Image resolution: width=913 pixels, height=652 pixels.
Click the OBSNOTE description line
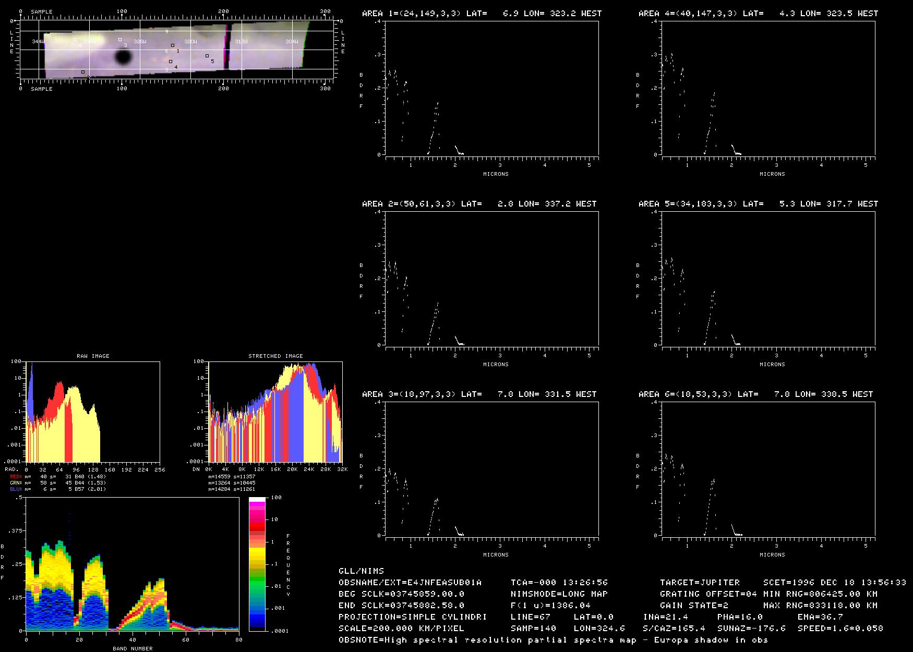pos(553,639)
